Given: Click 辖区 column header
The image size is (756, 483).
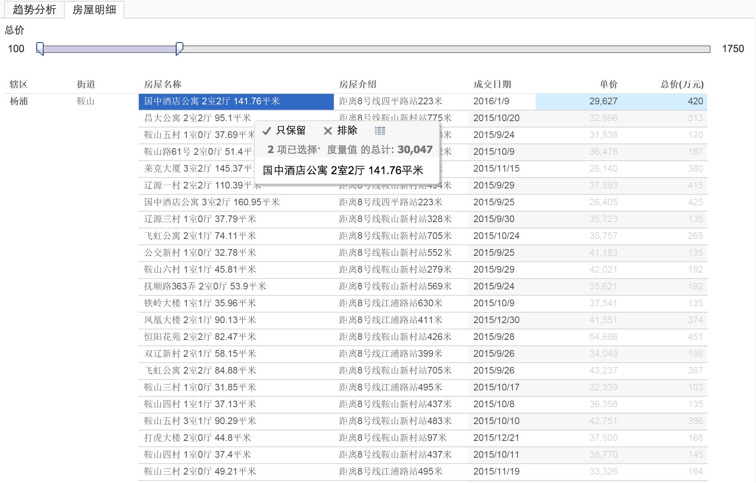Looking at the screenshot, I should [x=19, y=84].
